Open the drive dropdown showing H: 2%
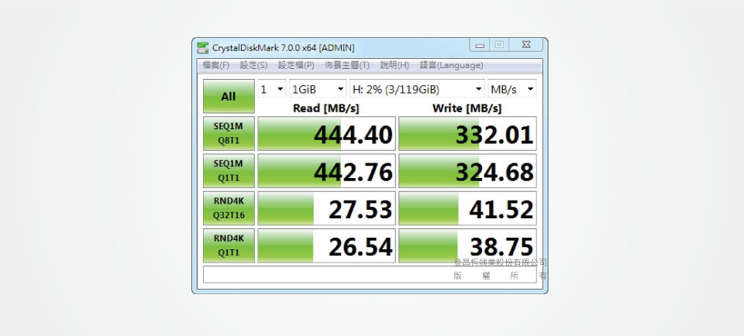 pyautogui.click(x=417, y=88)
